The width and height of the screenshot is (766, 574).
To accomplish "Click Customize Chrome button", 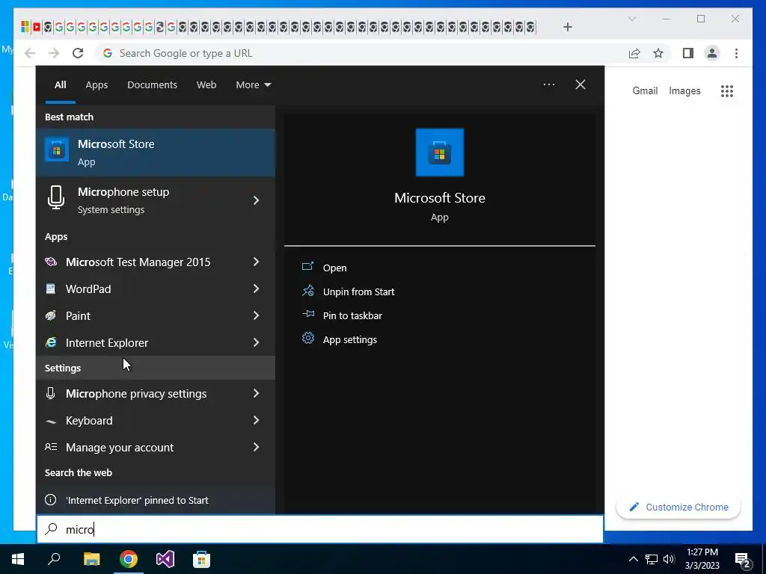I will pos(678,507).
